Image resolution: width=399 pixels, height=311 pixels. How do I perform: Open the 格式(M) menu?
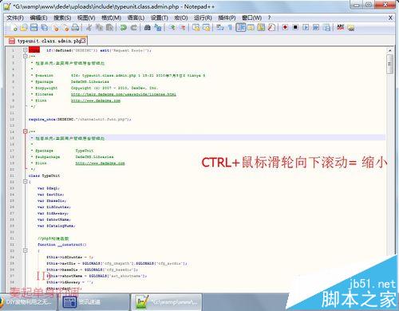click(111, 18)
